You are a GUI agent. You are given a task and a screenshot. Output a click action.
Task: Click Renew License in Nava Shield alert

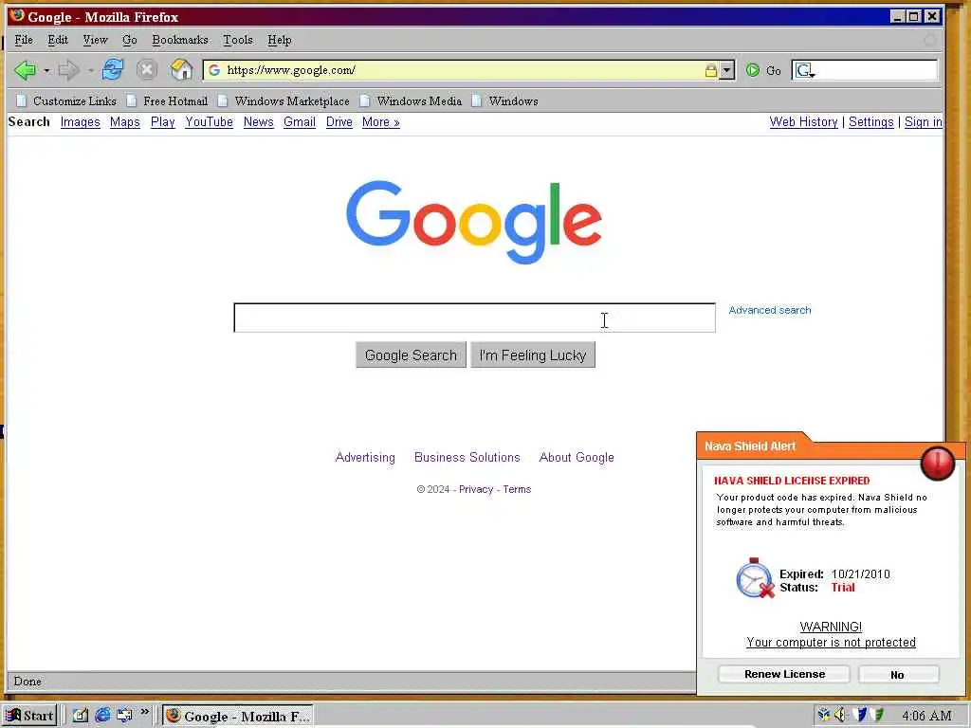[784, 674]
